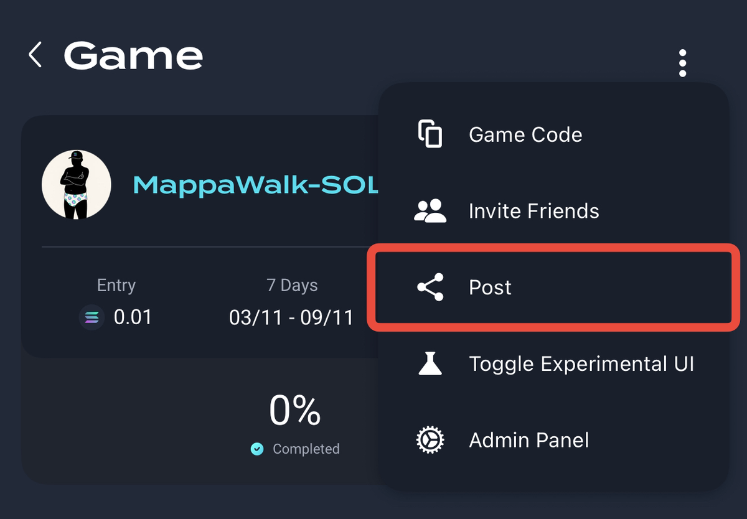Click the Admin Panel gear icon
Viewport: 747px width, 519px height.
tap(430, 440)
